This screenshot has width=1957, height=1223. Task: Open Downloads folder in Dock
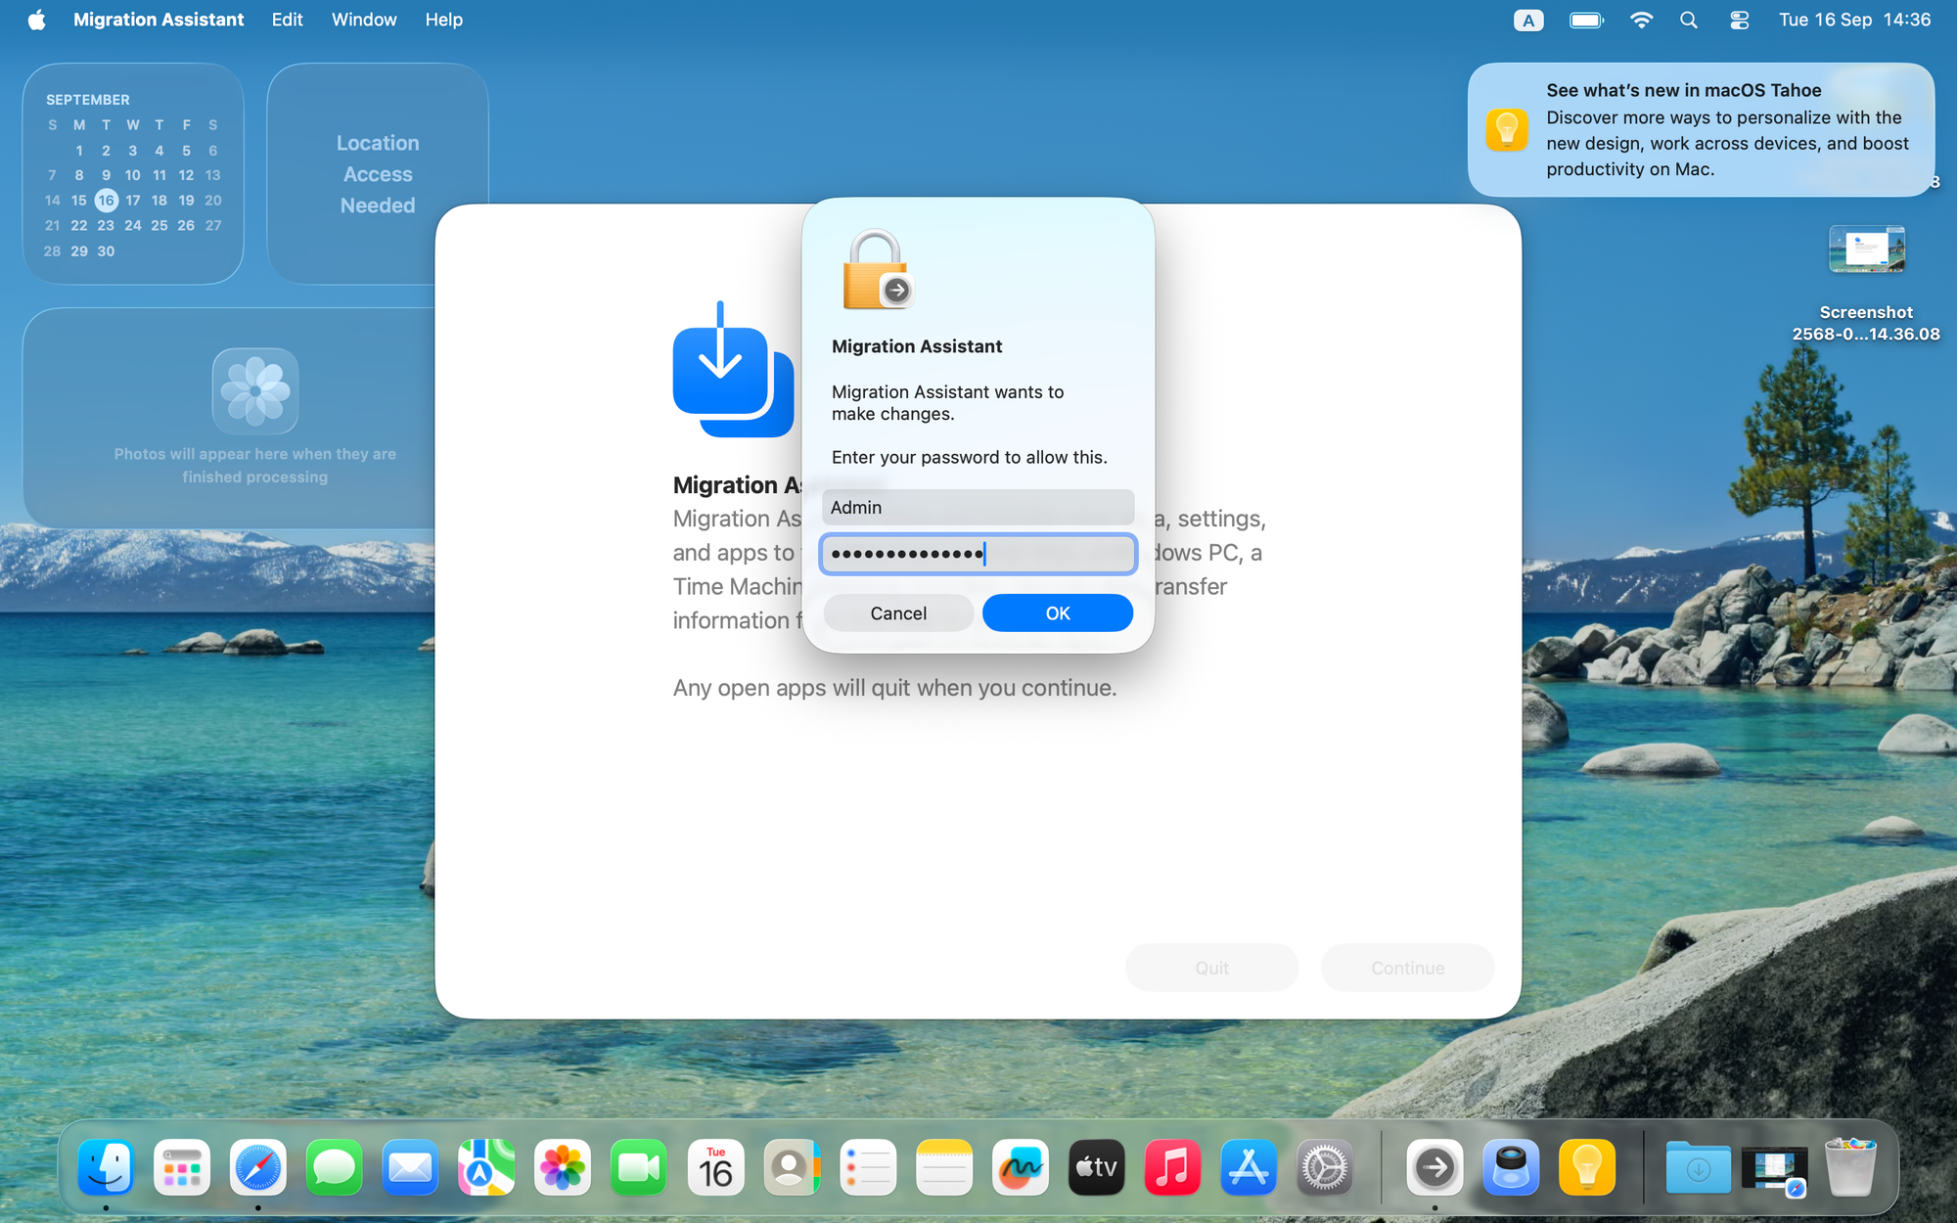tap(1698, 1167)
